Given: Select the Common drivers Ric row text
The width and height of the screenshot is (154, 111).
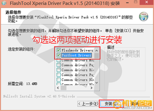Looking at the screenshot, I should [78, 70].
